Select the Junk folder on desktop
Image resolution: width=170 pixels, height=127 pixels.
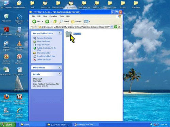tap(32, 4)
